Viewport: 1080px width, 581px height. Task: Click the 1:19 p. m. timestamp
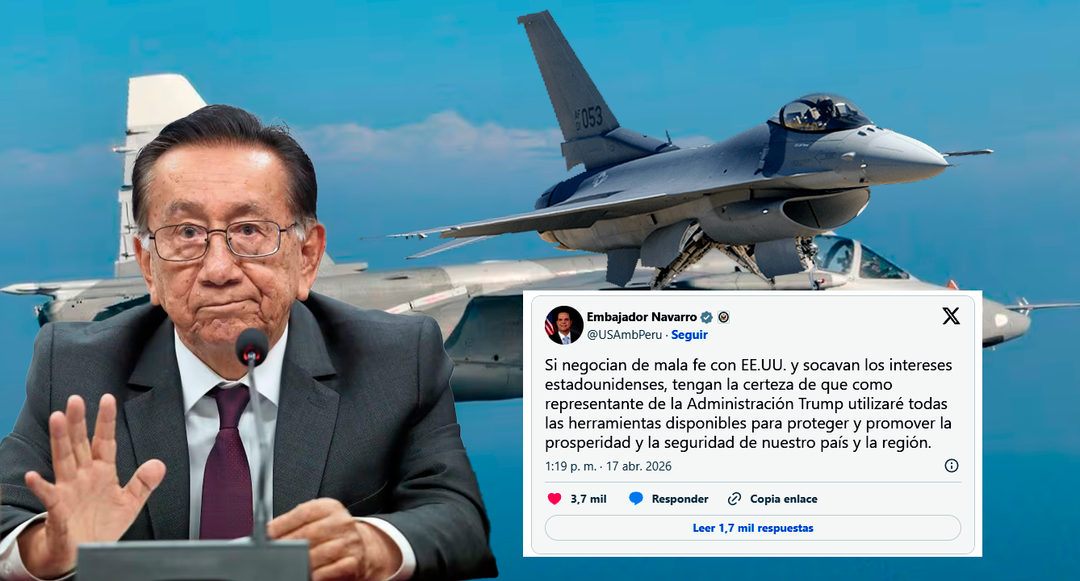coord(571,466)
